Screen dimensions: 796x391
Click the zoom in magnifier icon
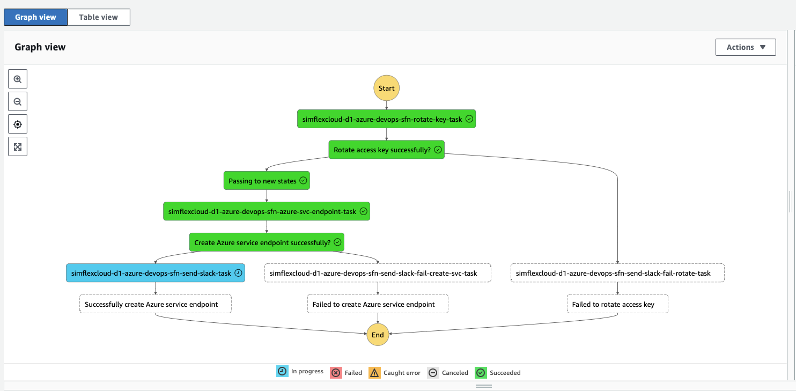tap(18, 79)
